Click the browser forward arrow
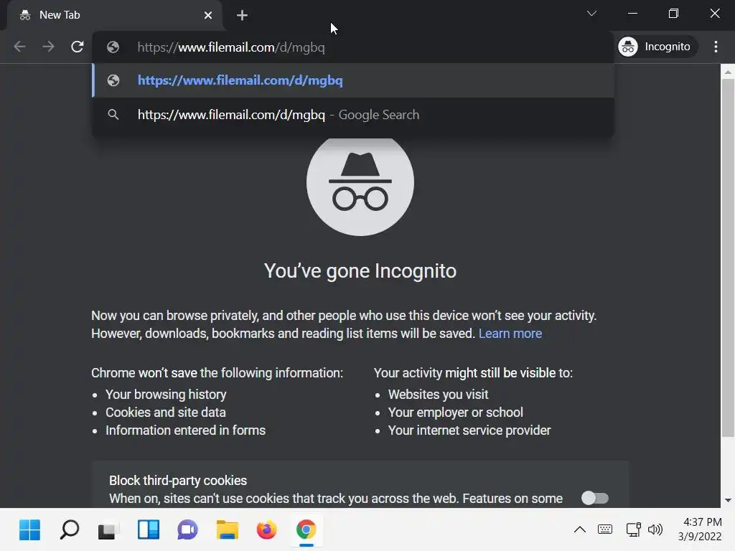 [48, 47]
